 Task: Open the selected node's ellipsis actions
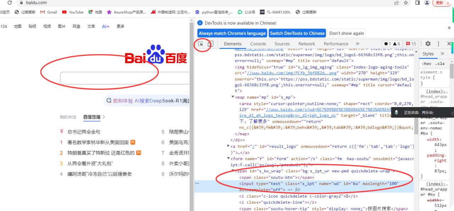[197, 183]
